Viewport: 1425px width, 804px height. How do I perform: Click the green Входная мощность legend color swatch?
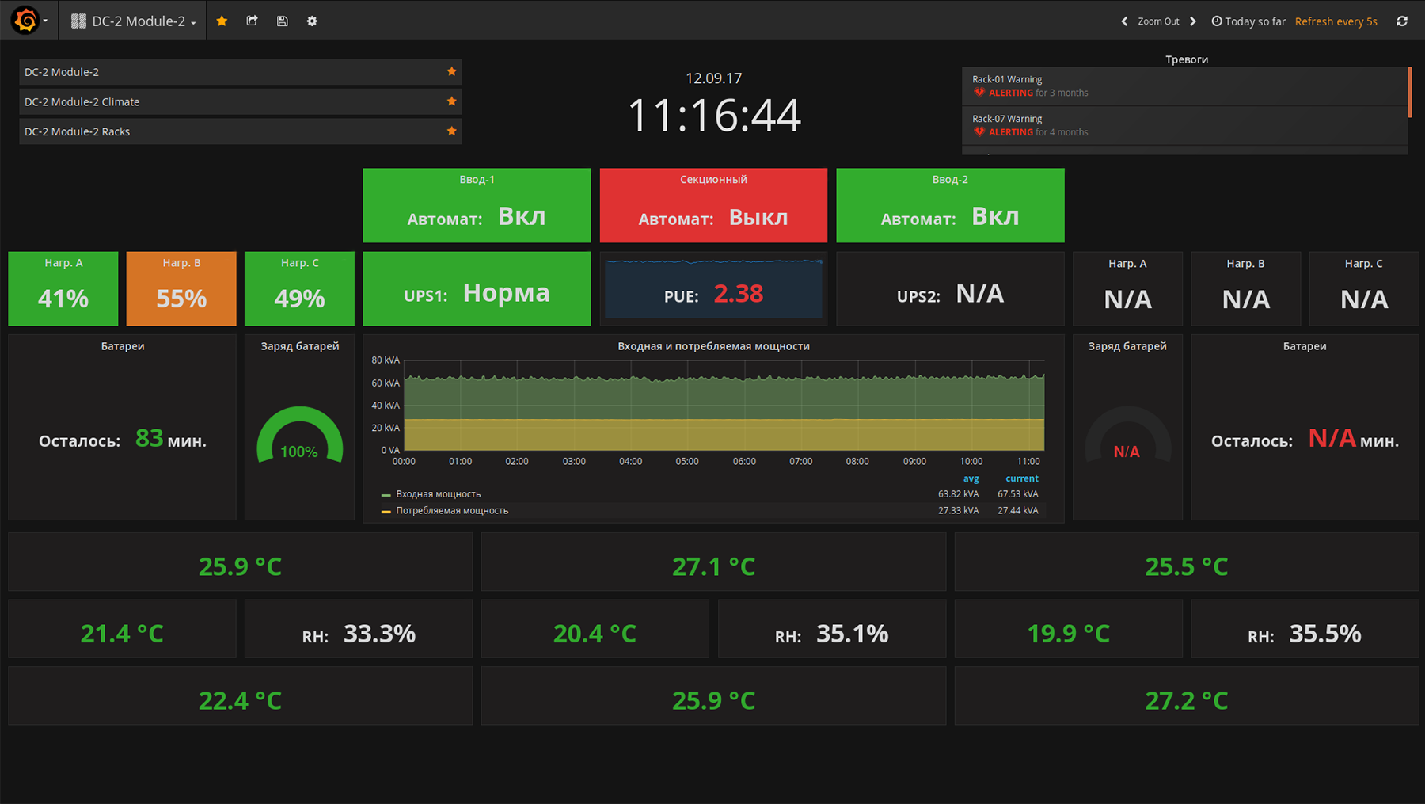click(386, 495)
